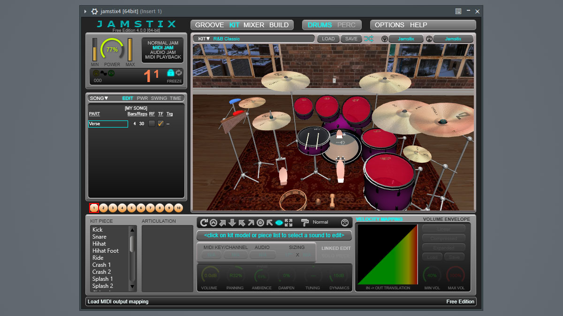Click the loop arrows icon above FREEZE
This screenshot has height=316, width=563.
point(179,73)
